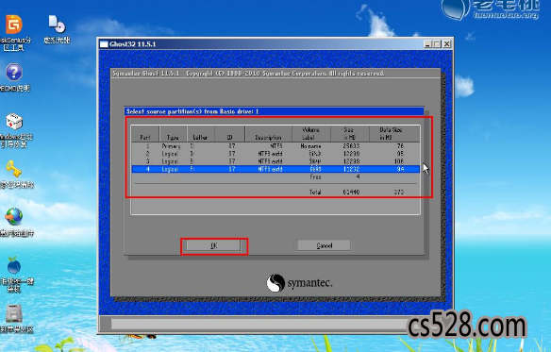Click the Ghost32 title bar icon
The height and width of the screenshot is (352, 551).
point(104,44)
